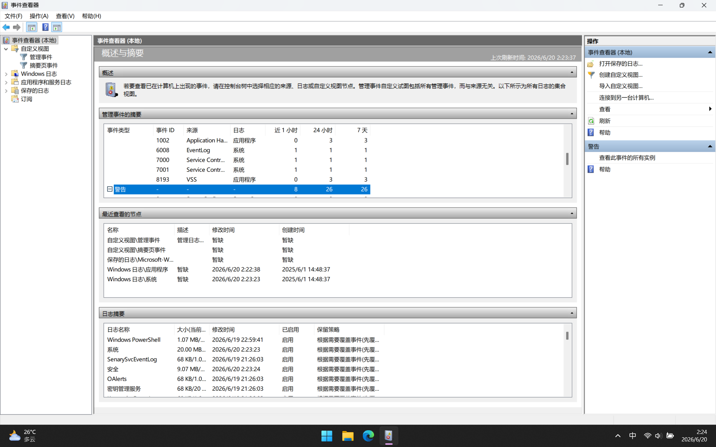Open 打开保存的日志 folder icon
The width and height of the screenshot is (716, 447).
coord(591,64)
